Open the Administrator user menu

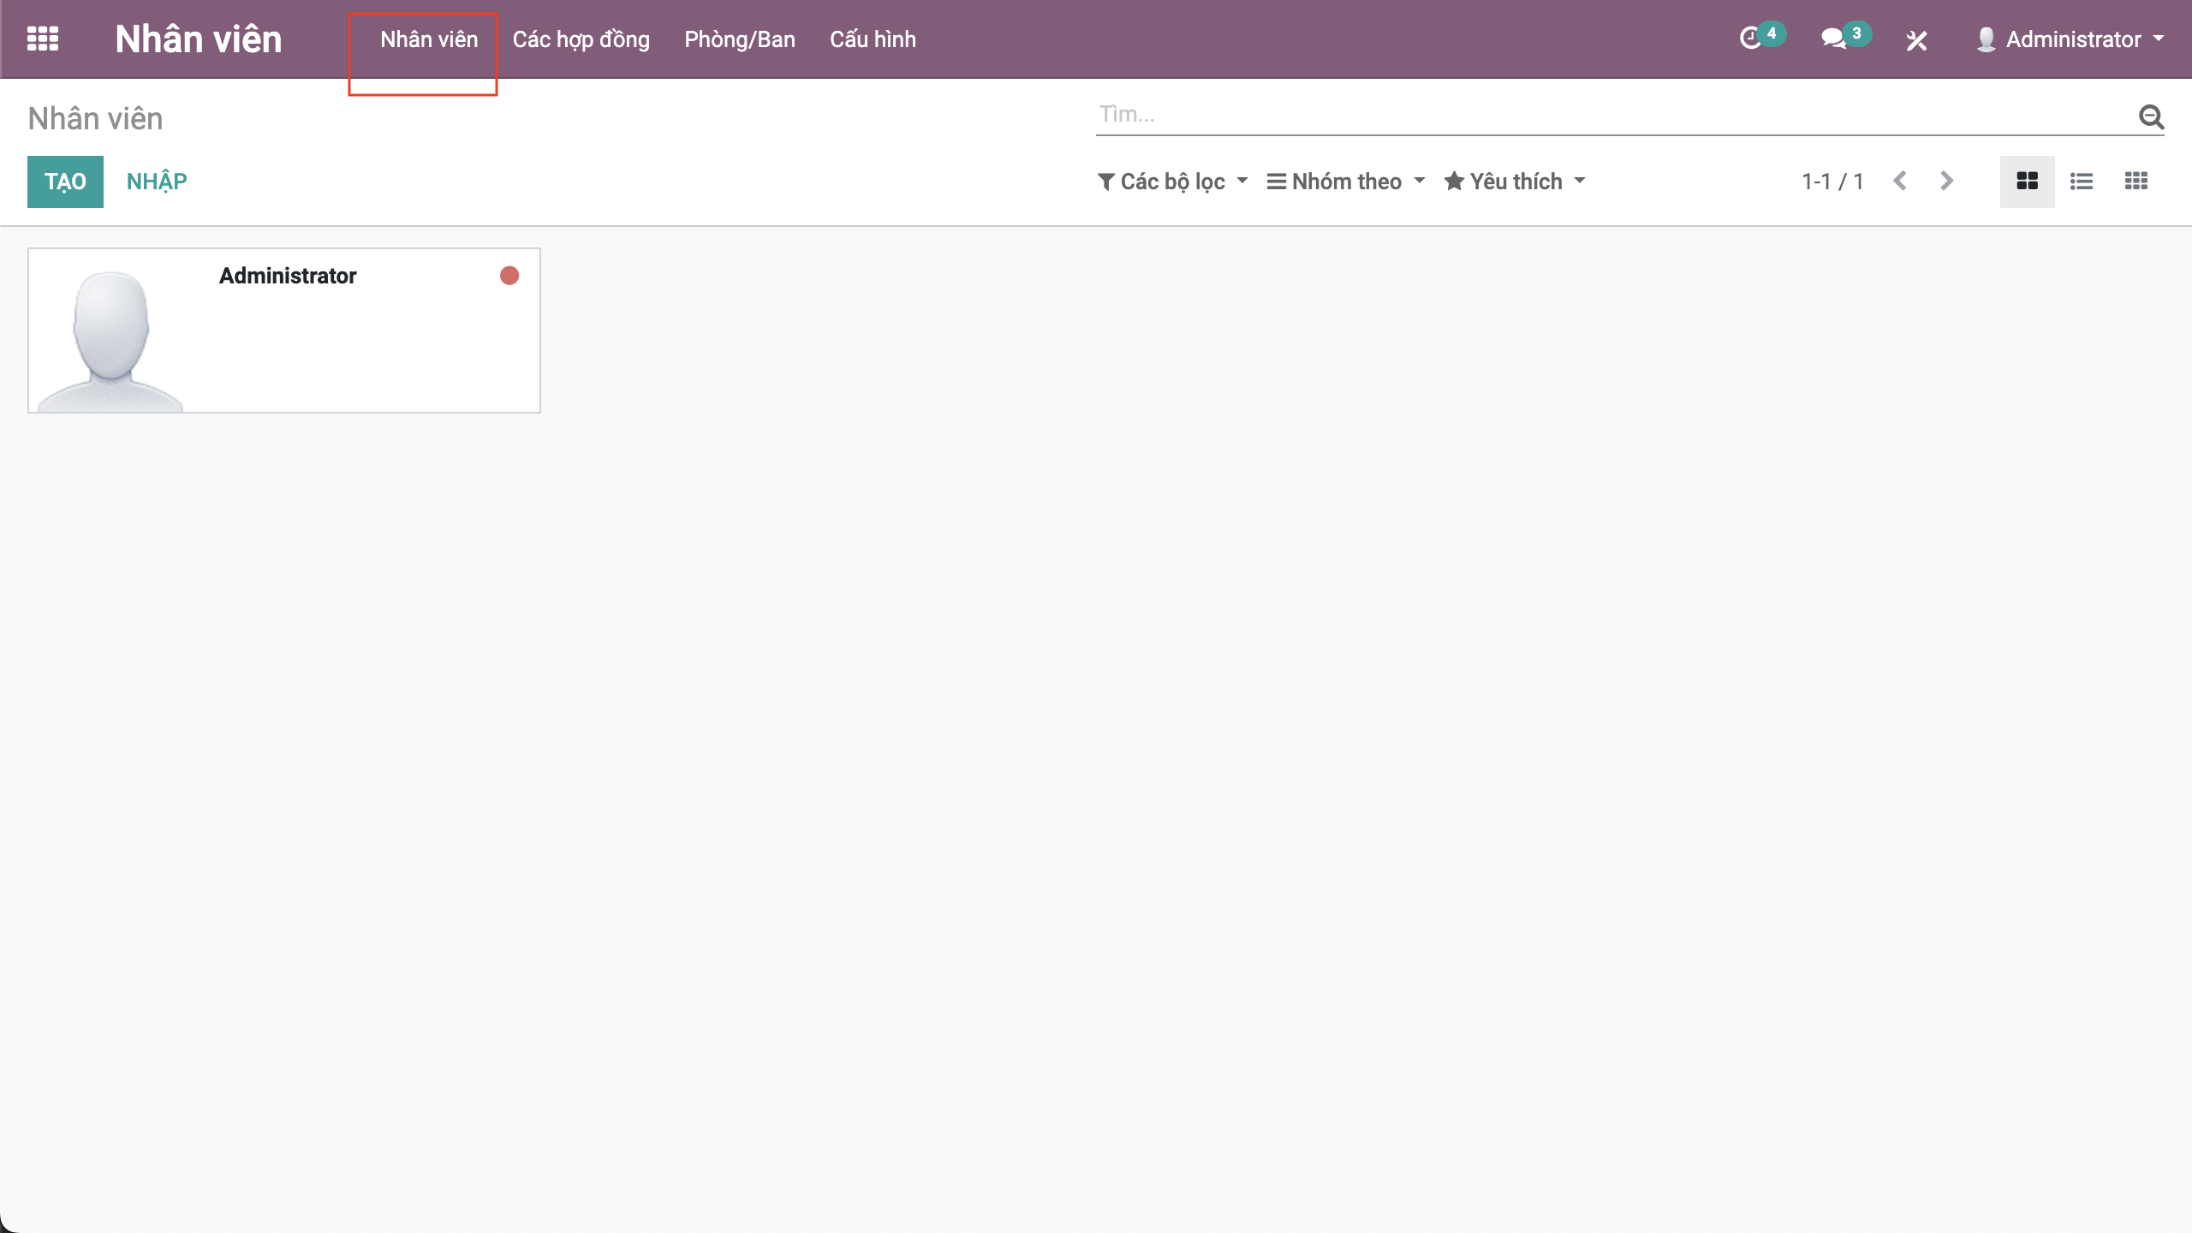(x=2071, y=39)
